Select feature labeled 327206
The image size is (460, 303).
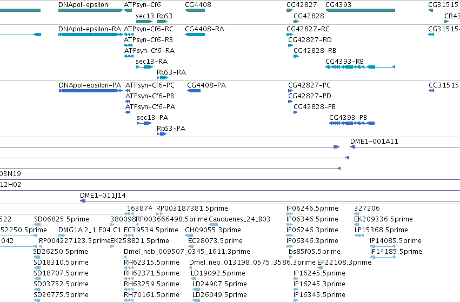[356, 214]
